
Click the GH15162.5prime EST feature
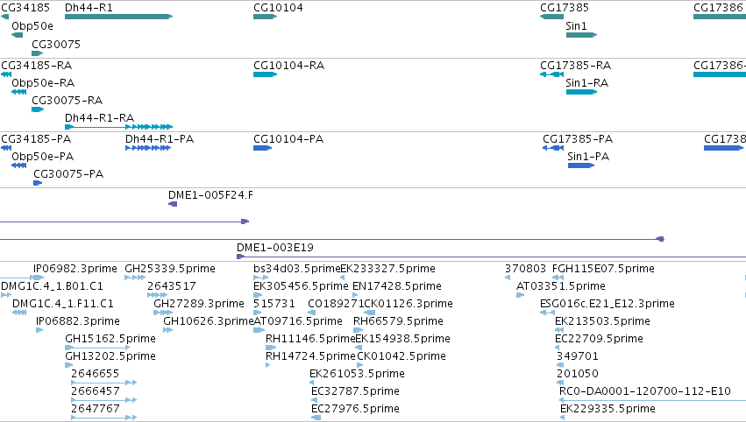click(97, 348)
